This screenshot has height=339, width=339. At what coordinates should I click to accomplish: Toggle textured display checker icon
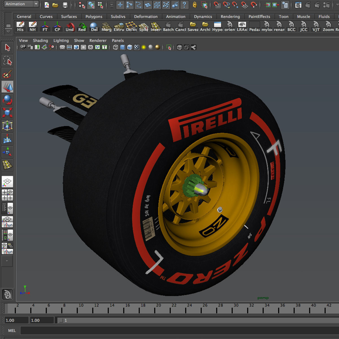[137, 47]
